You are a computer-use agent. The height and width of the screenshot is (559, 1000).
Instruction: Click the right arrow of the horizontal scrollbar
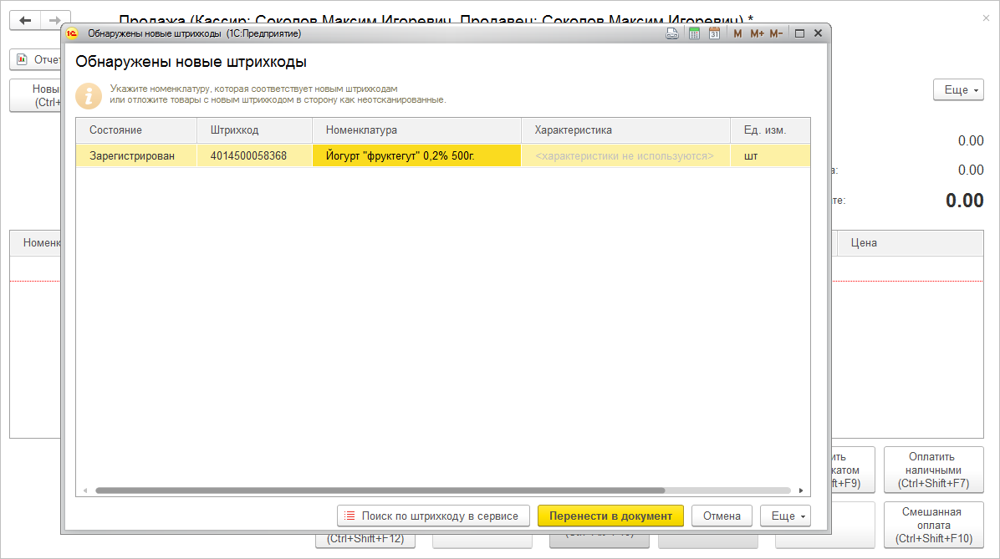click(800, 490)
